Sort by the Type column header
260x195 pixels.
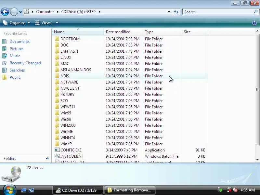(x=162, y=32)
